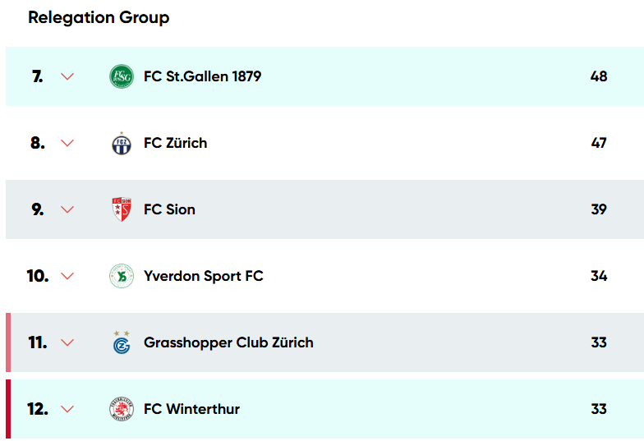The width and height of the screenshot is (644, 441).
Task: Expand the Grasshopper Club Zürich row chevron
Action: click(x=67, y=342)
